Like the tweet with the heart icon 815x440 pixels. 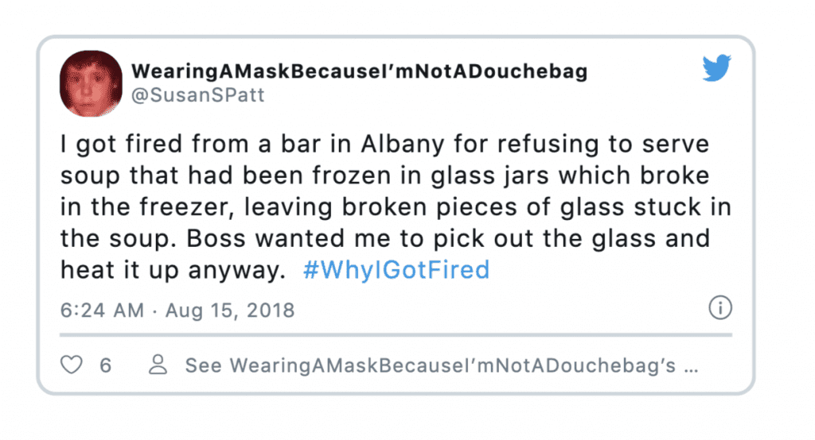[71, 365]
